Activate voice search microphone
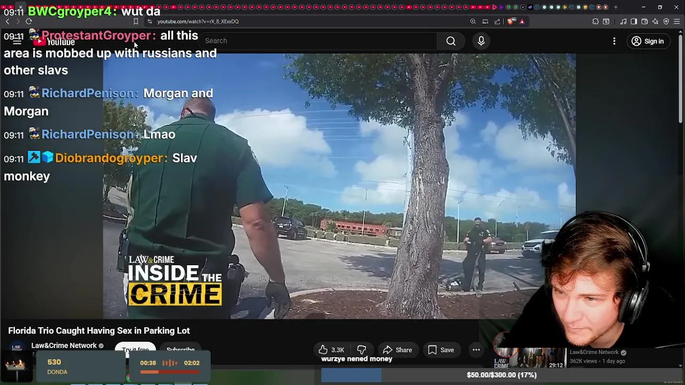 pyautogui.click(x=481, y=41)
